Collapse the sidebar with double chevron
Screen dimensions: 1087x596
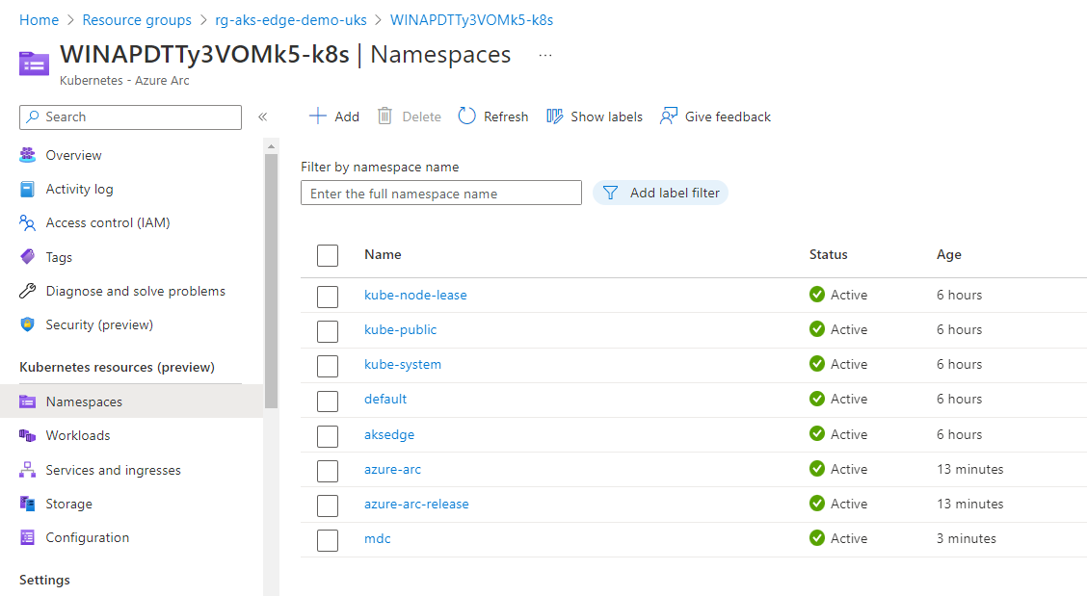click(x=263, y=117)
